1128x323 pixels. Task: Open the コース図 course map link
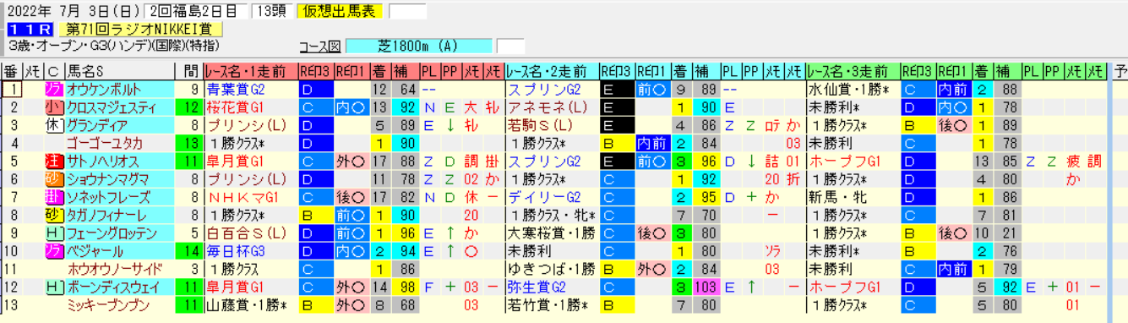(319, 46)
